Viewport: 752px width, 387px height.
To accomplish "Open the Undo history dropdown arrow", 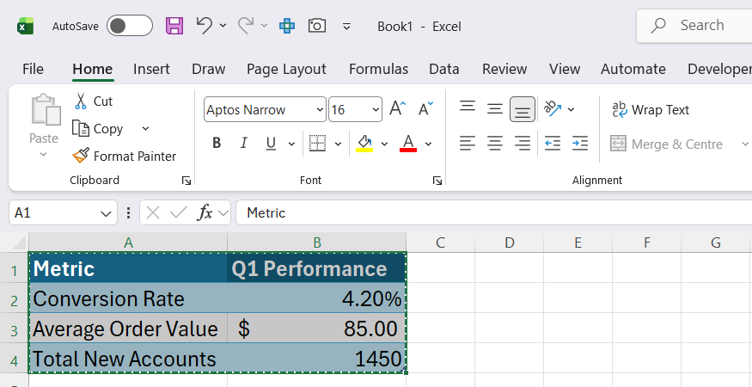I will coord(223,26).
